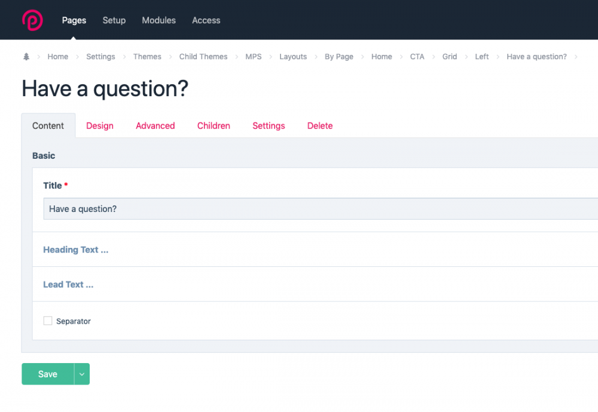
Task: Expand the Heading Text field
Action: [x=75, y=250]
